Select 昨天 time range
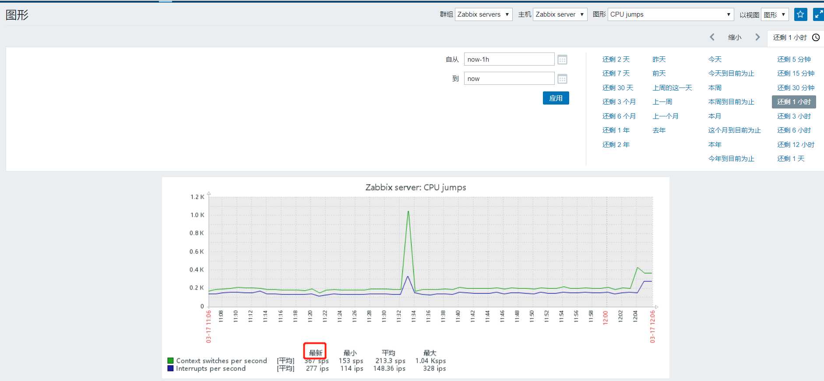Screen dimensions: 824x381 [x=659, y=59]
